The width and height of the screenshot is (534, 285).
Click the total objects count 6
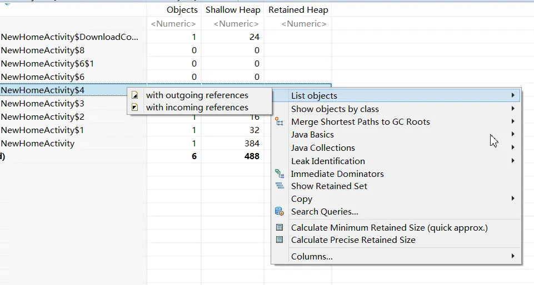point(194,156)
